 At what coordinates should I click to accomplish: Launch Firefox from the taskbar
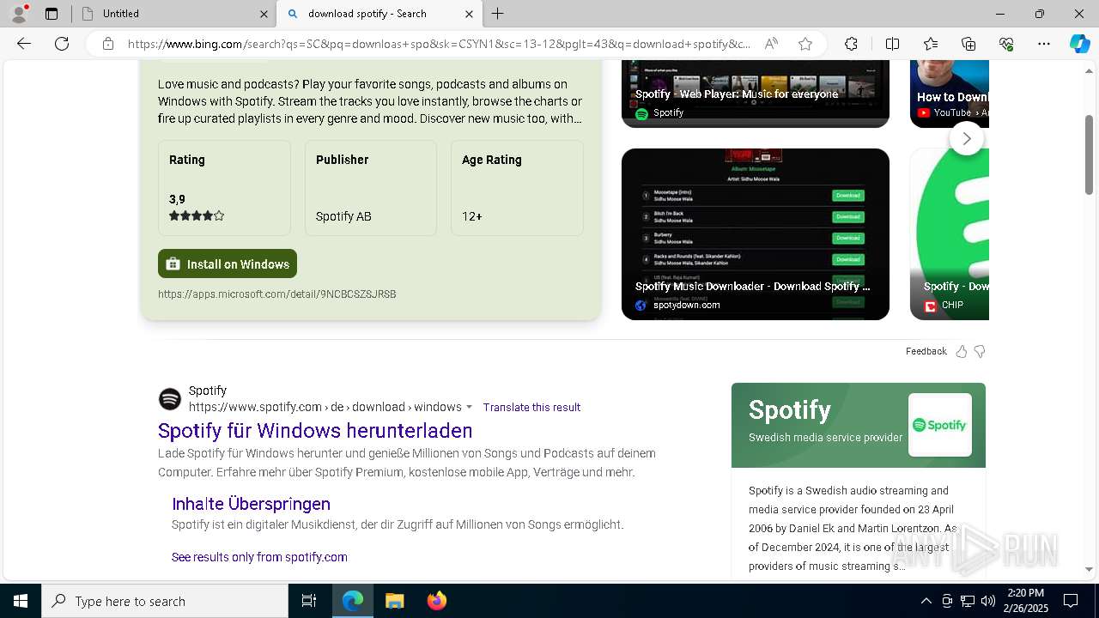pyautogui.click(x=436, y=601)
